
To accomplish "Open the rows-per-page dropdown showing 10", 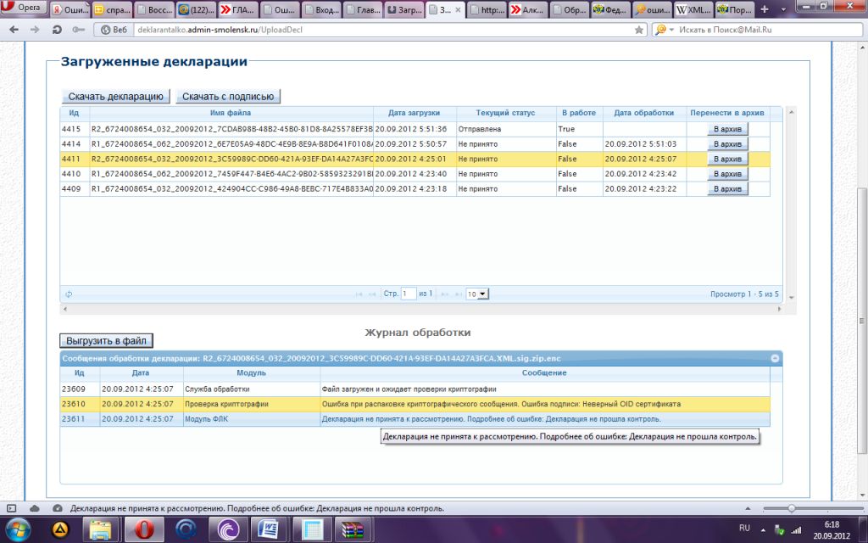I will [477, 294].
